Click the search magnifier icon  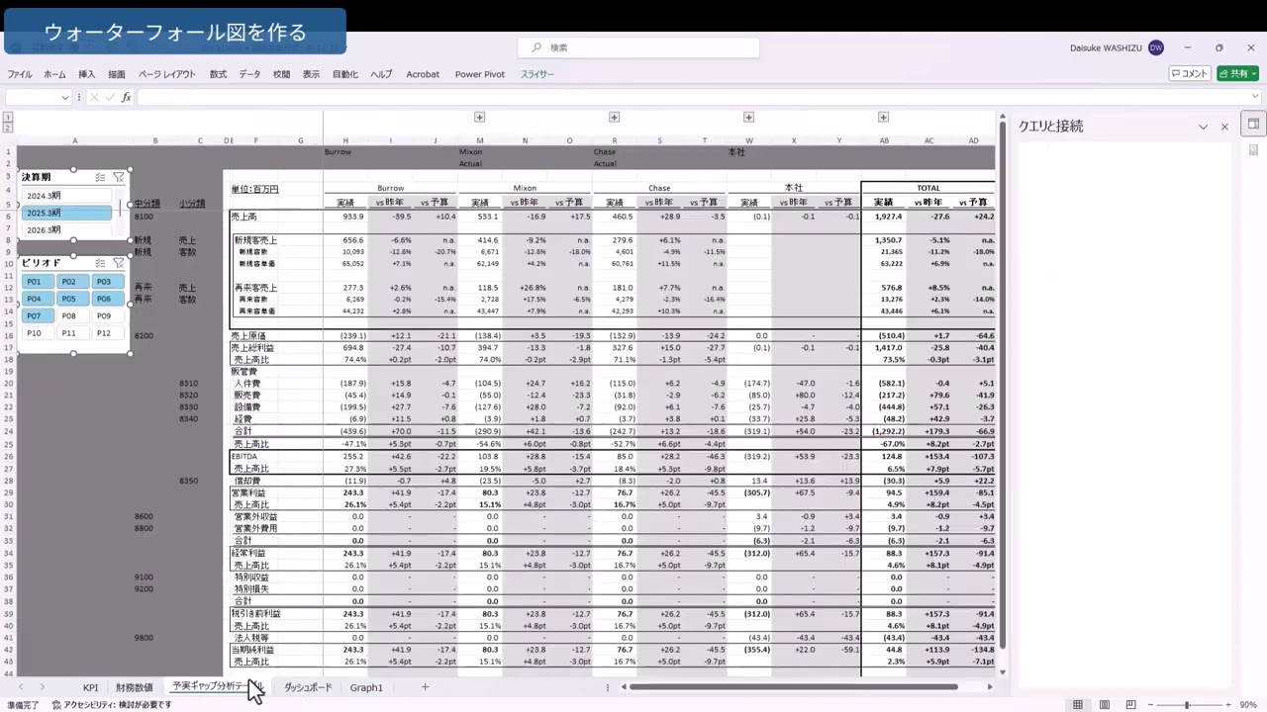536,47
